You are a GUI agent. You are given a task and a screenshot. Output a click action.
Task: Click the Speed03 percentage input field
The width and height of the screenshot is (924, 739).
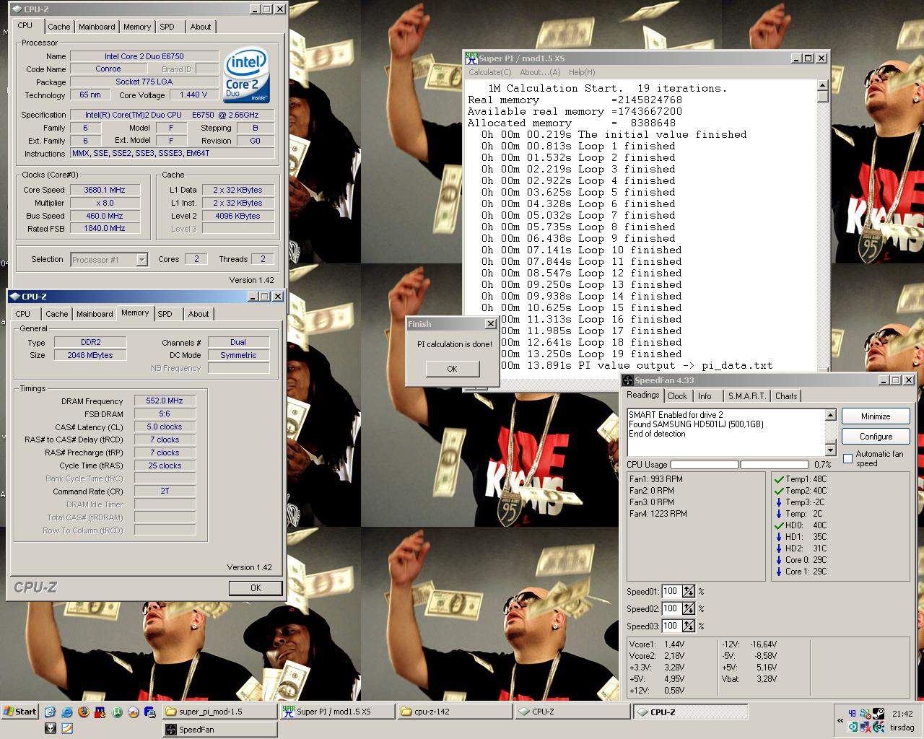coord(671,626)
